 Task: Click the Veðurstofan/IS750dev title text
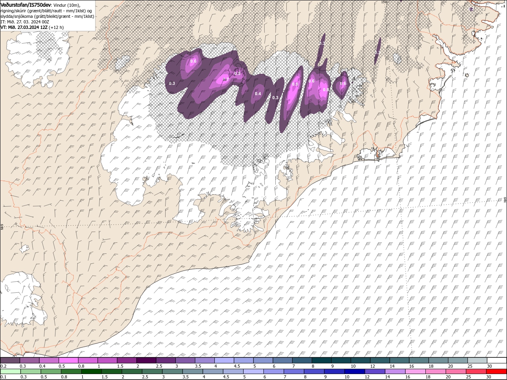[26, 5]
